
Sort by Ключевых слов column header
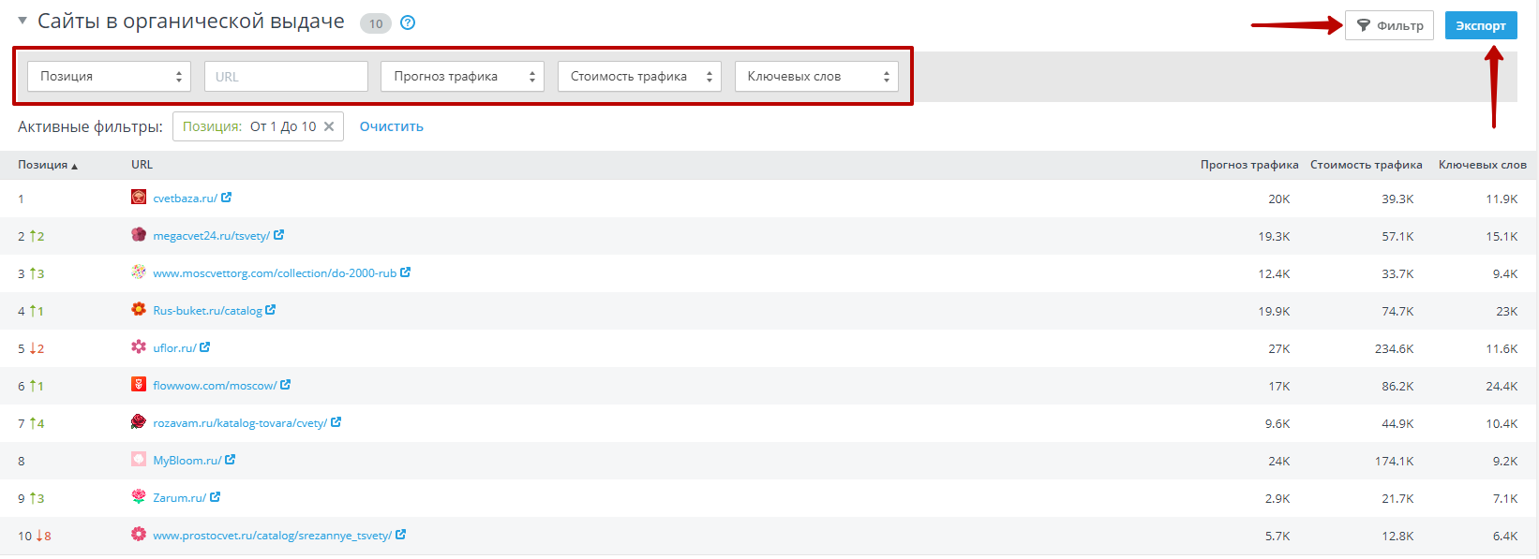[x=1483, y=165]
